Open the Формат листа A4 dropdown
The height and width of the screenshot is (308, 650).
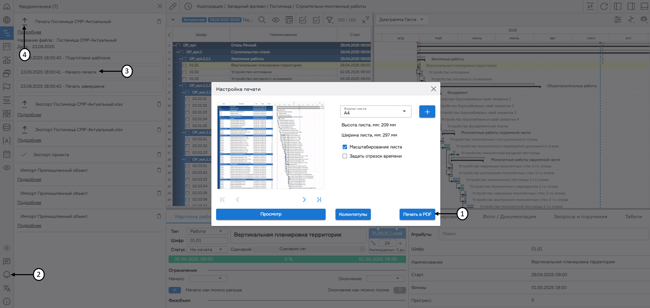coord(375,111)
